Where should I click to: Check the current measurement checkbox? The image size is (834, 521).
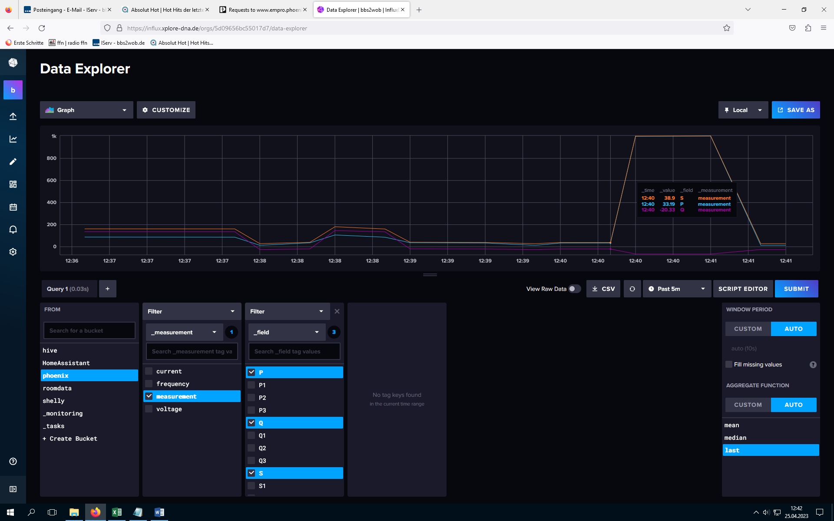149,371
